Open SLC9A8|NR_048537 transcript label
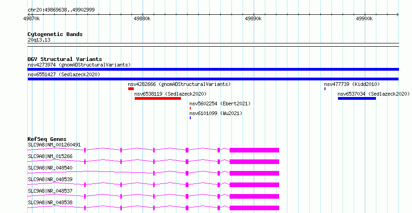412x213 pixels. click(50, 191)
